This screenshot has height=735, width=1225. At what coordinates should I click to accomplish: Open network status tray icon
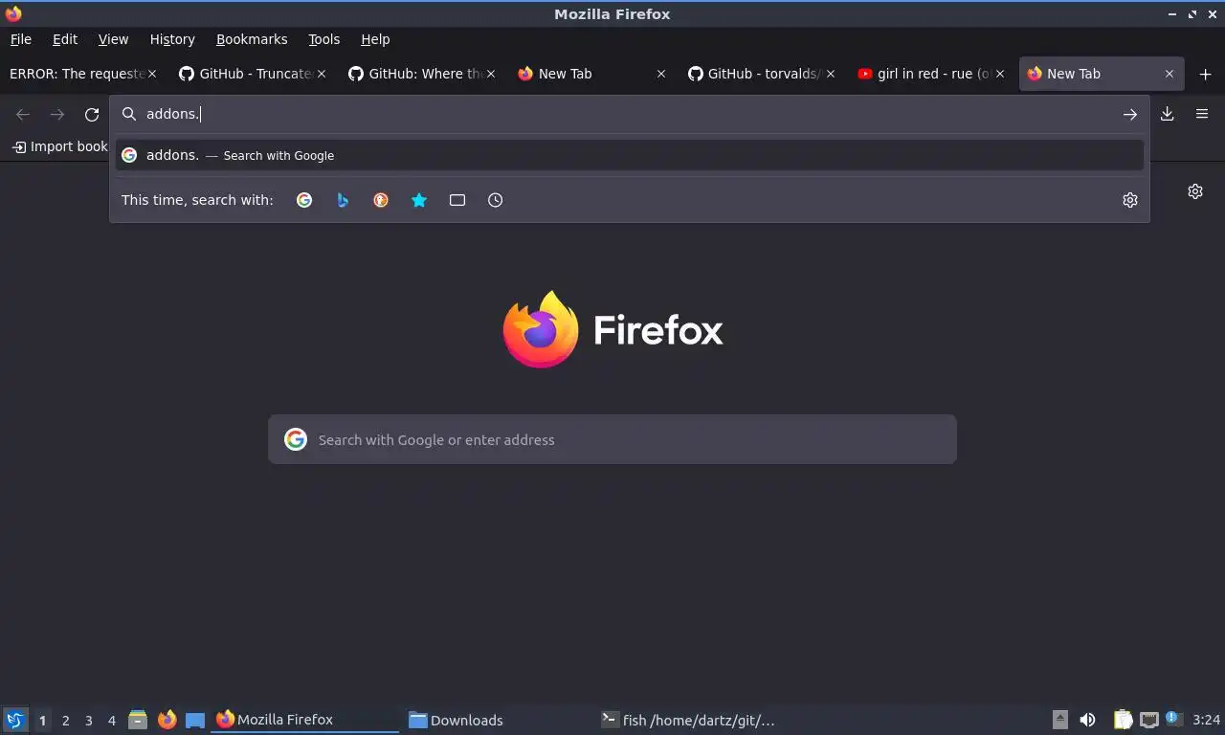point(1149,720)
